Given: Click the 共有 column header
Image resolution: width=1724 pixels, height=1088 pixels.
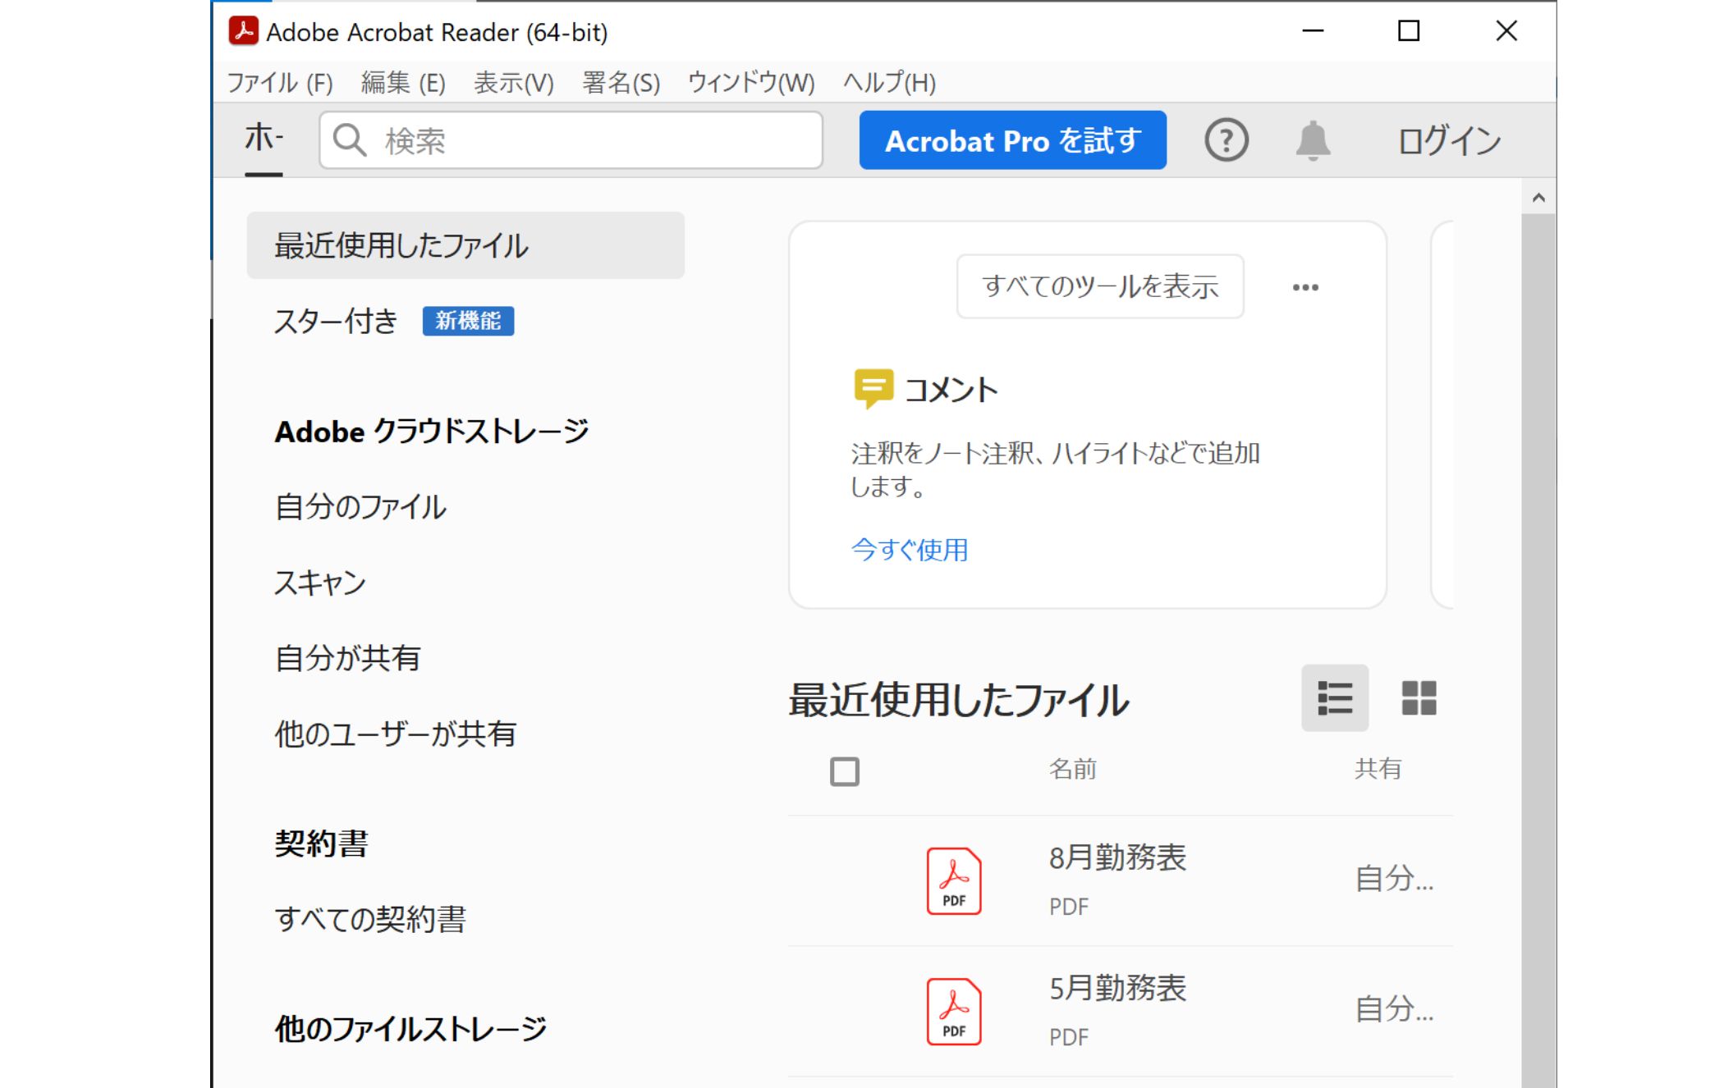Looking at the screenshot, I should point(1378,769).
